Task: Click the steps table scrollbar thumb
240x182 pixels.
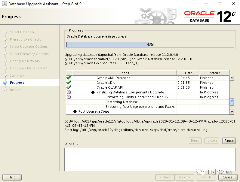Action: coord(232,102)
